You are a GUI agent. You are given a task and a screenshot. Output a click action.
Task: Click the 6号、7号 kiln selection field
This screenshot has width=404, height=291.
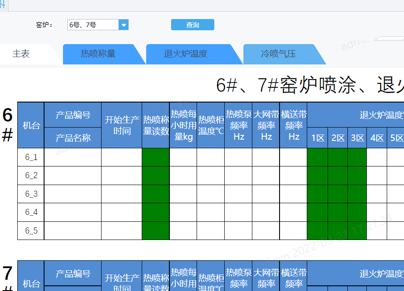point(93,25)
